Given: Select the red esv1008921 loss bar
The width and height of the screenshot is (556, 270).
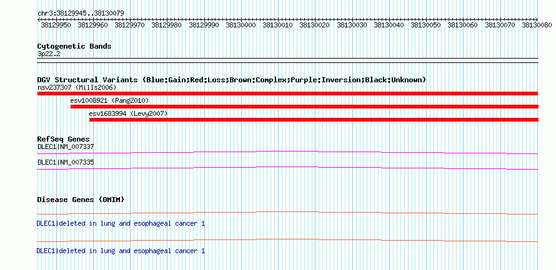Looking at the screenshot, I should 304,107.
